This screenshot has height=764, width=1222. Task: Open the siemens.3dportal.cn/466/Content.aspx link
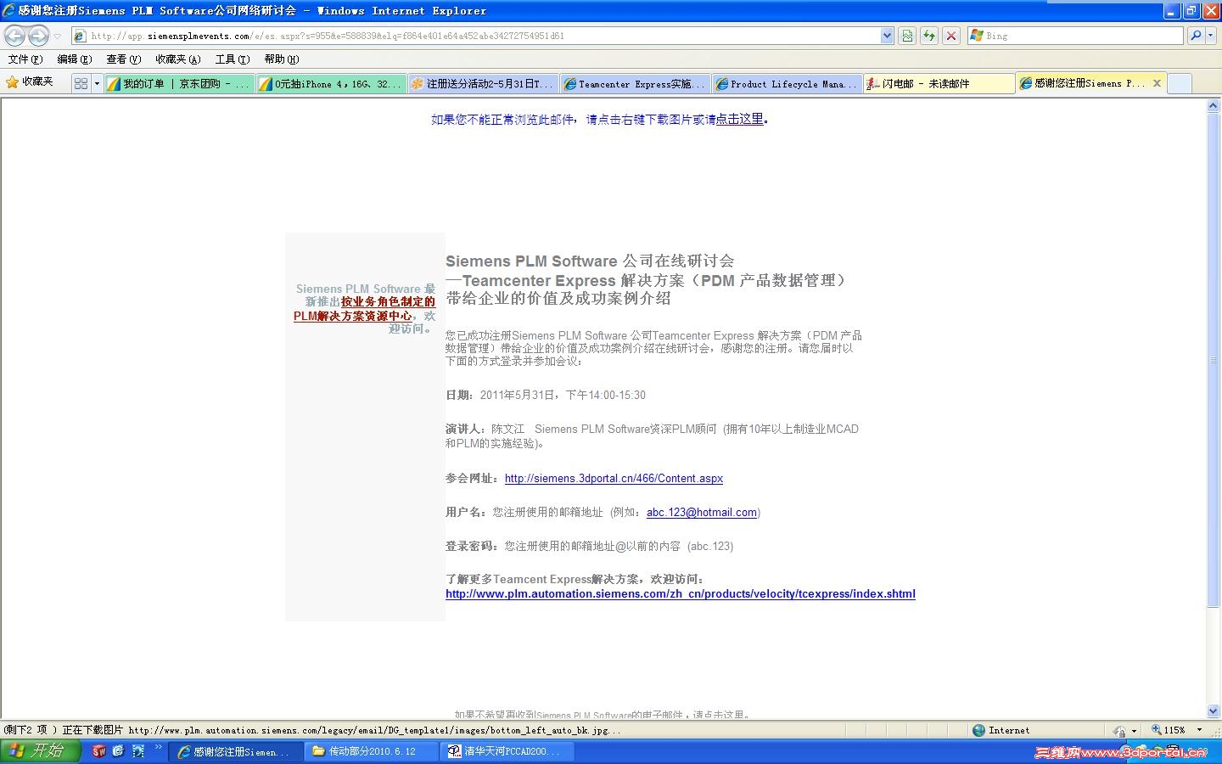point(614,479)
